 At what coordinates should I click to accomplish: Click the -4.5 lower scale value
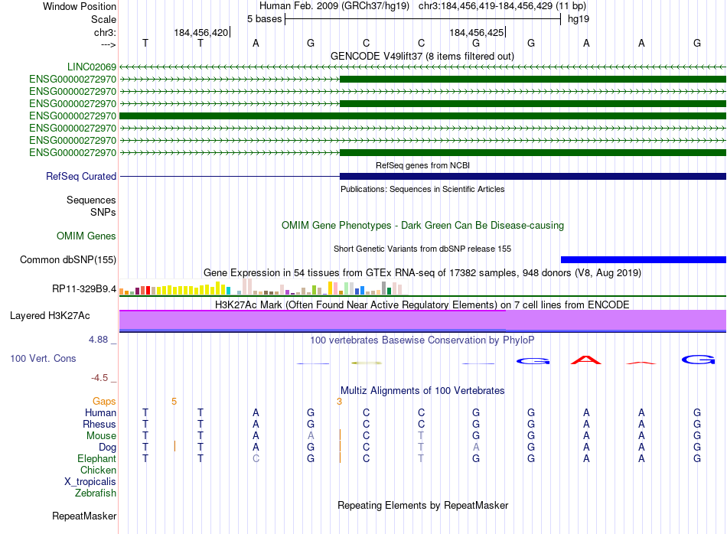[x=99, y=378]
